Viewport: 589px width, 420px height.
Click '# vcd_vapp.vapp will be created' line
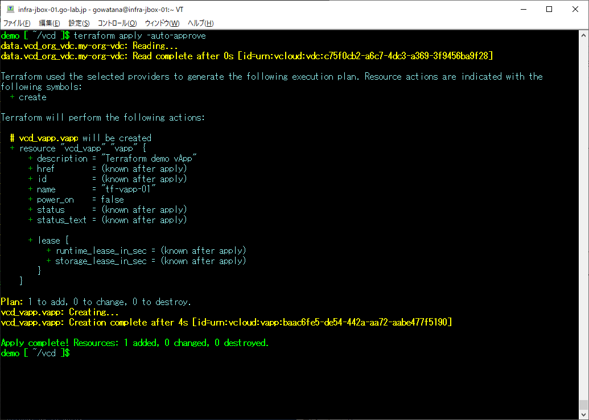point(81,138)
